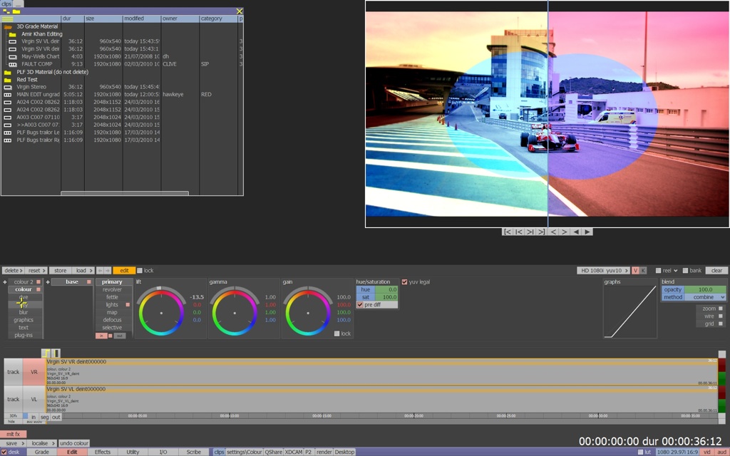This screenshot has height=456, width=730.
Task: Click the pink V channel button
Action: click(635, 270)
